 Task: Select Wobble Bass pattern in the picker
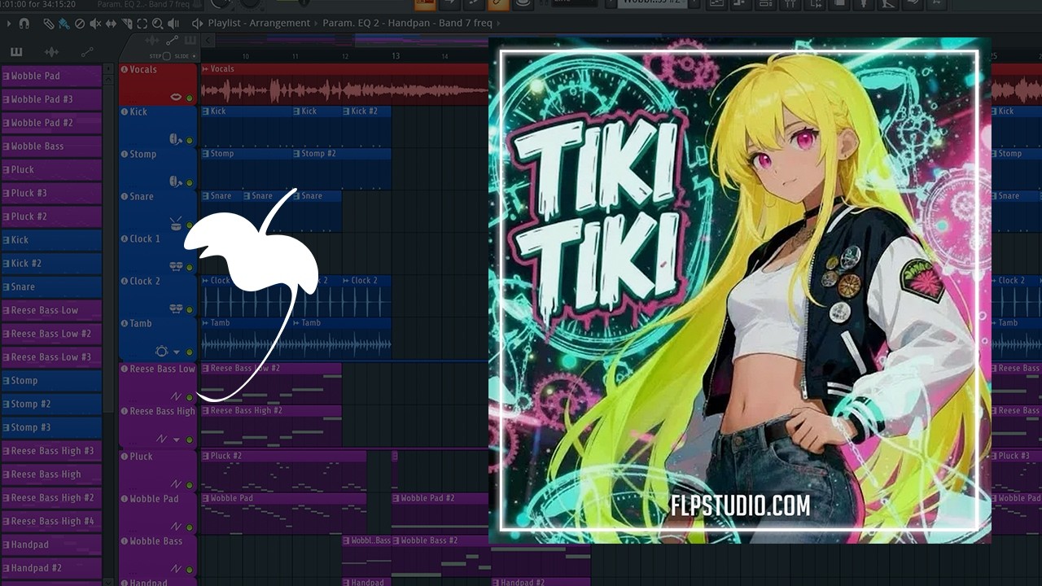tap(51, 146)
